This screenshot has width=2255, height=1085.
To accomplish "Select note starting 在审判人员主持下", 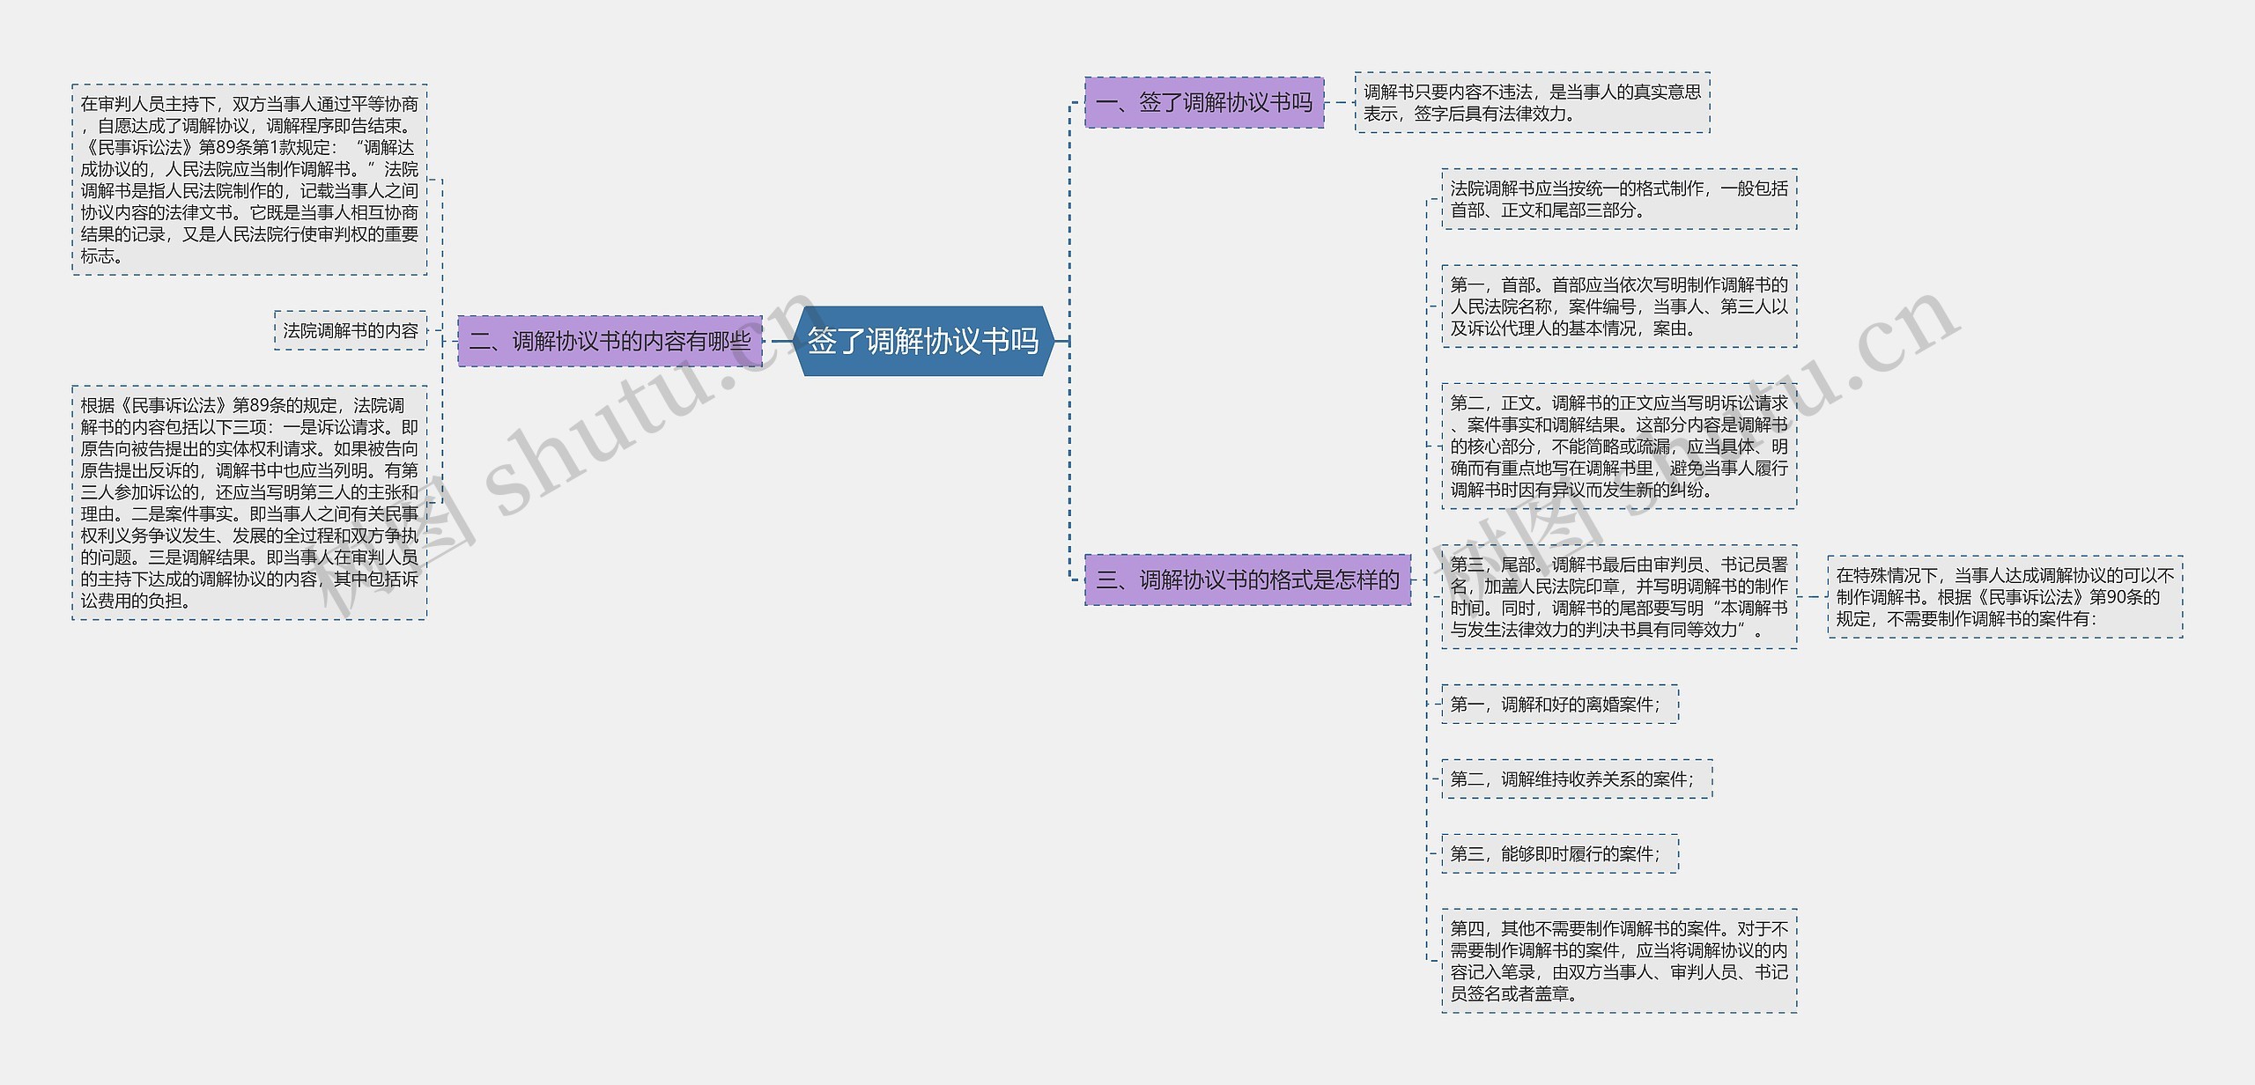I will pos(249,180).
